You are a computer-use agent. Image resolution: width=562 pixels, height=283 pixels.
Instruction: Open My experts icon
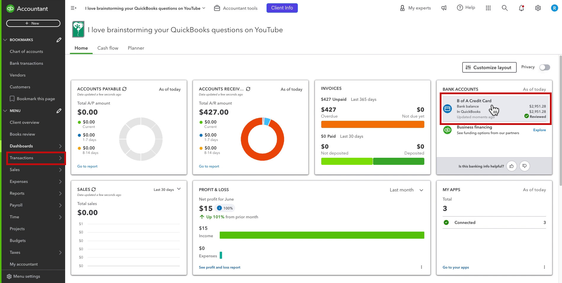pos(402,8)
